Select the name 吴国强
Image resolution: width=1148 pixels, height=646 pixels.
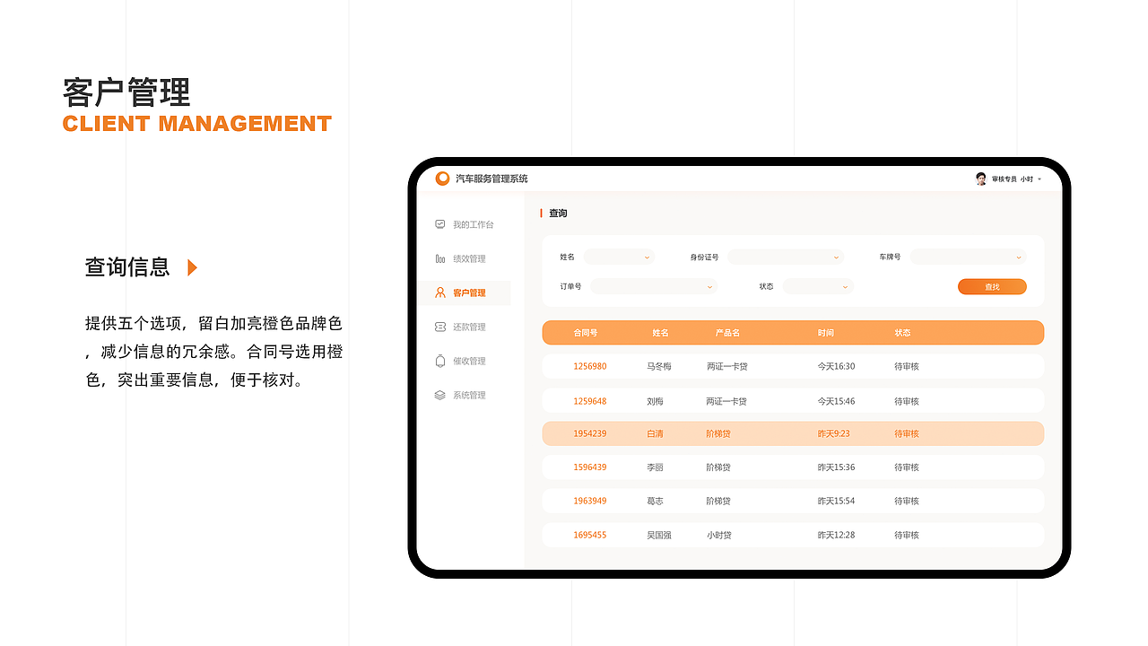pyautogui.click(x=659, y=535)
